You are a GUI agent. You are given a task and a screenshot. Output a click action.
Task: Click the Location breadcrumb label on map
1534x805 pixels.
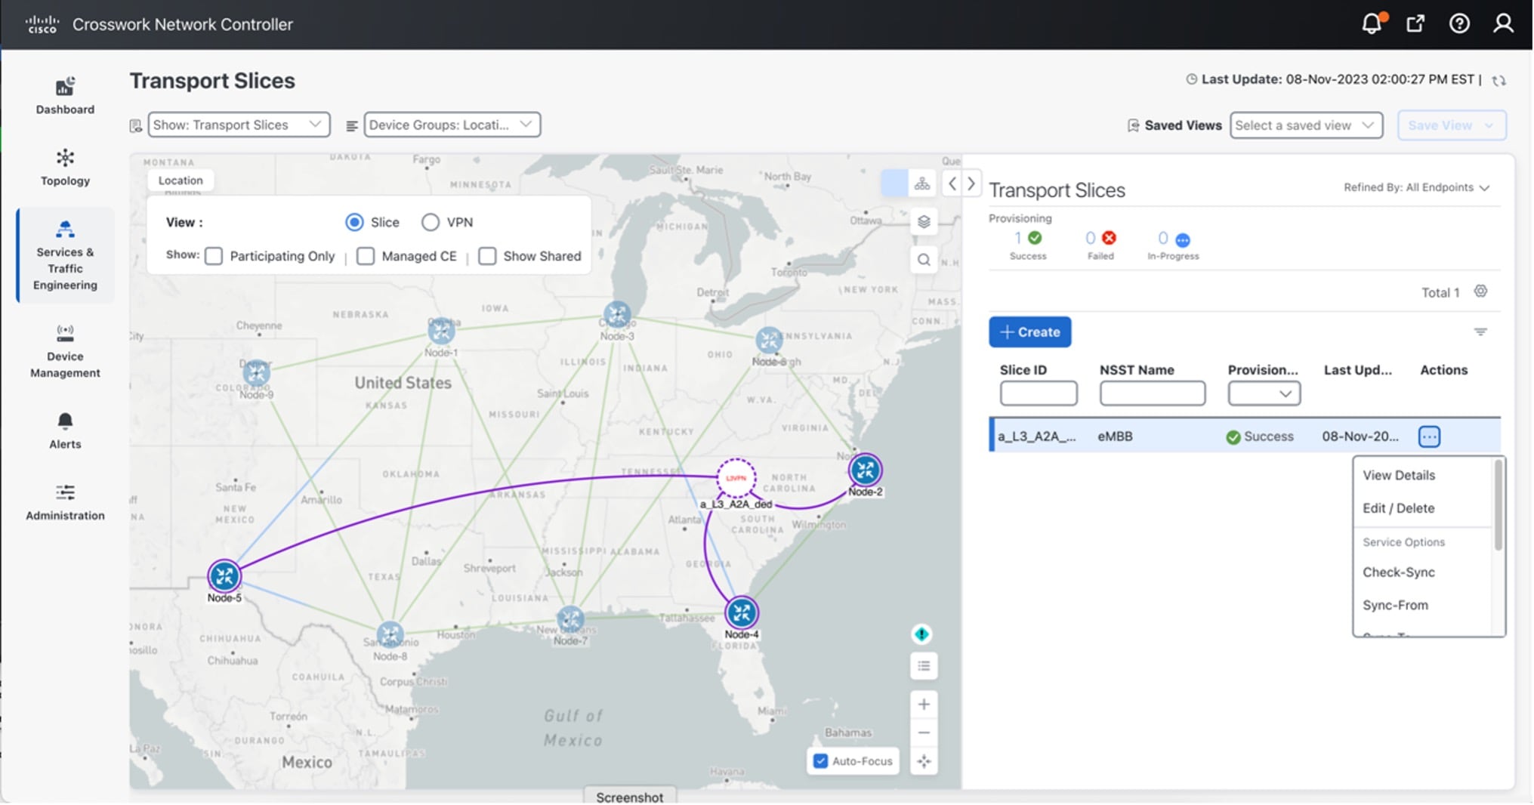(181, 180)
